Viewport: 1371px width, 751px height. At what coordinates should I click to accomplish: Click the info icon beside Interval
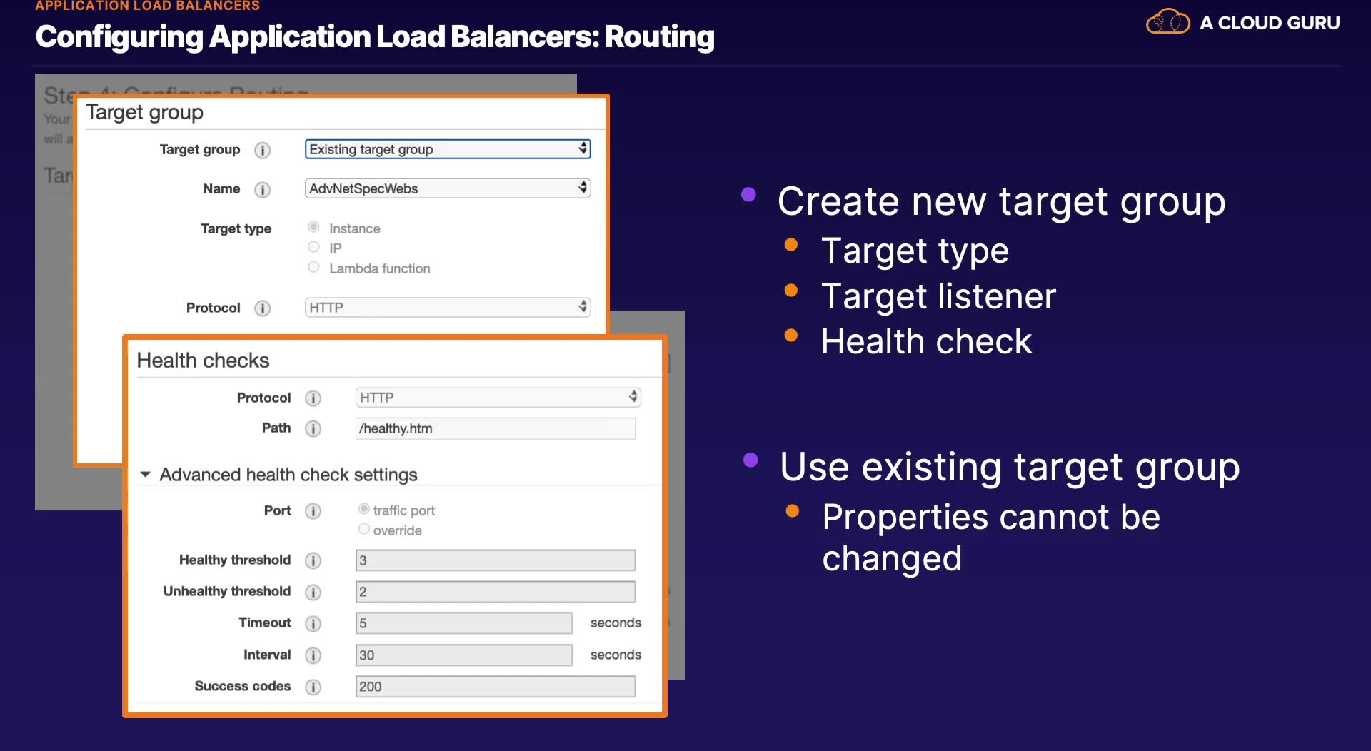[313, 655]
